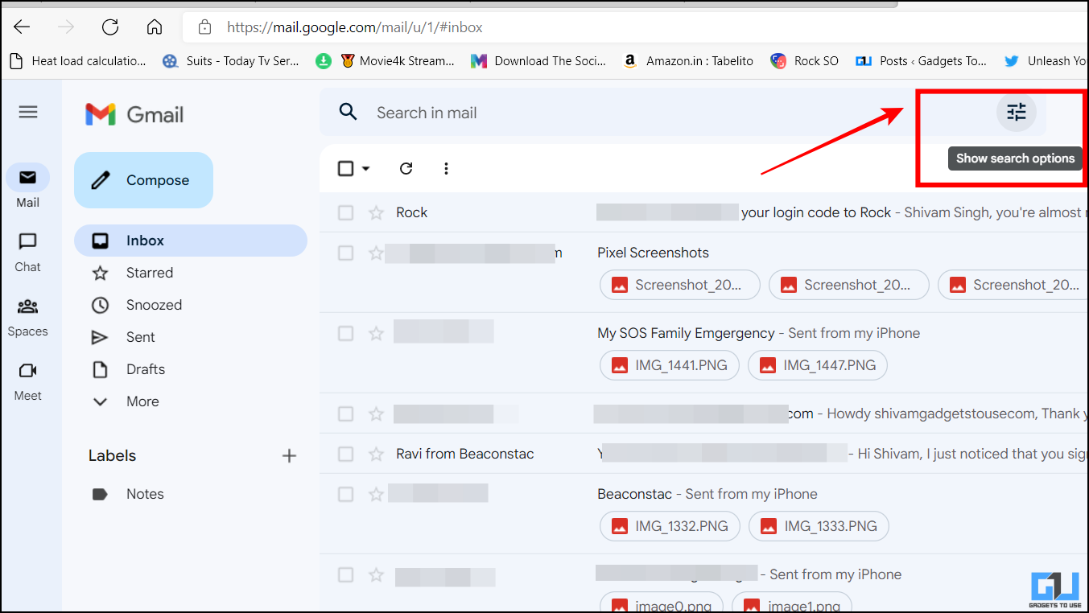Create a new label with plus icon

tap(290, 455)
